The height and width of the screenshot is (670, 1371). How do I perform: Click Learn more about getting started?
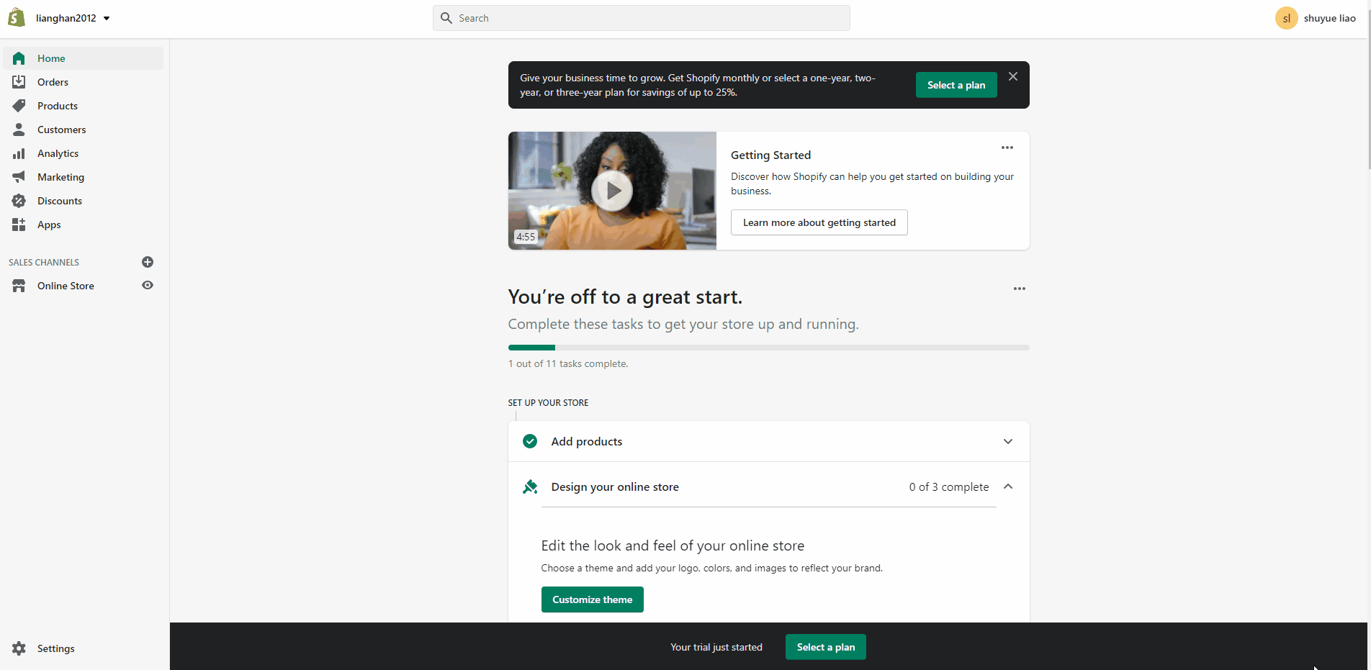pos(819,222)
